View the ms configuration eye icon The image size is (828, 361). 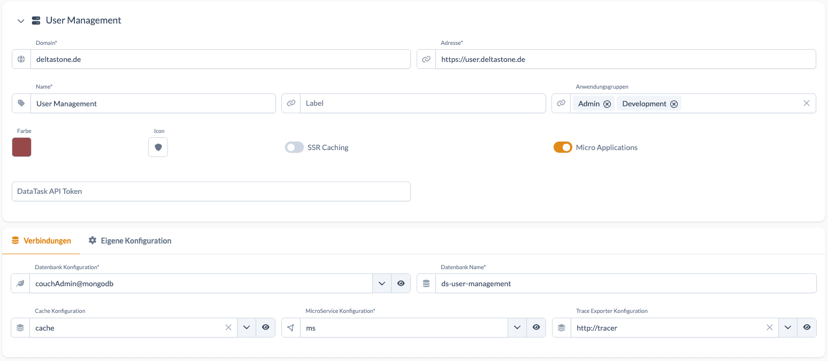pyautogui.click(x=536, y=328)
